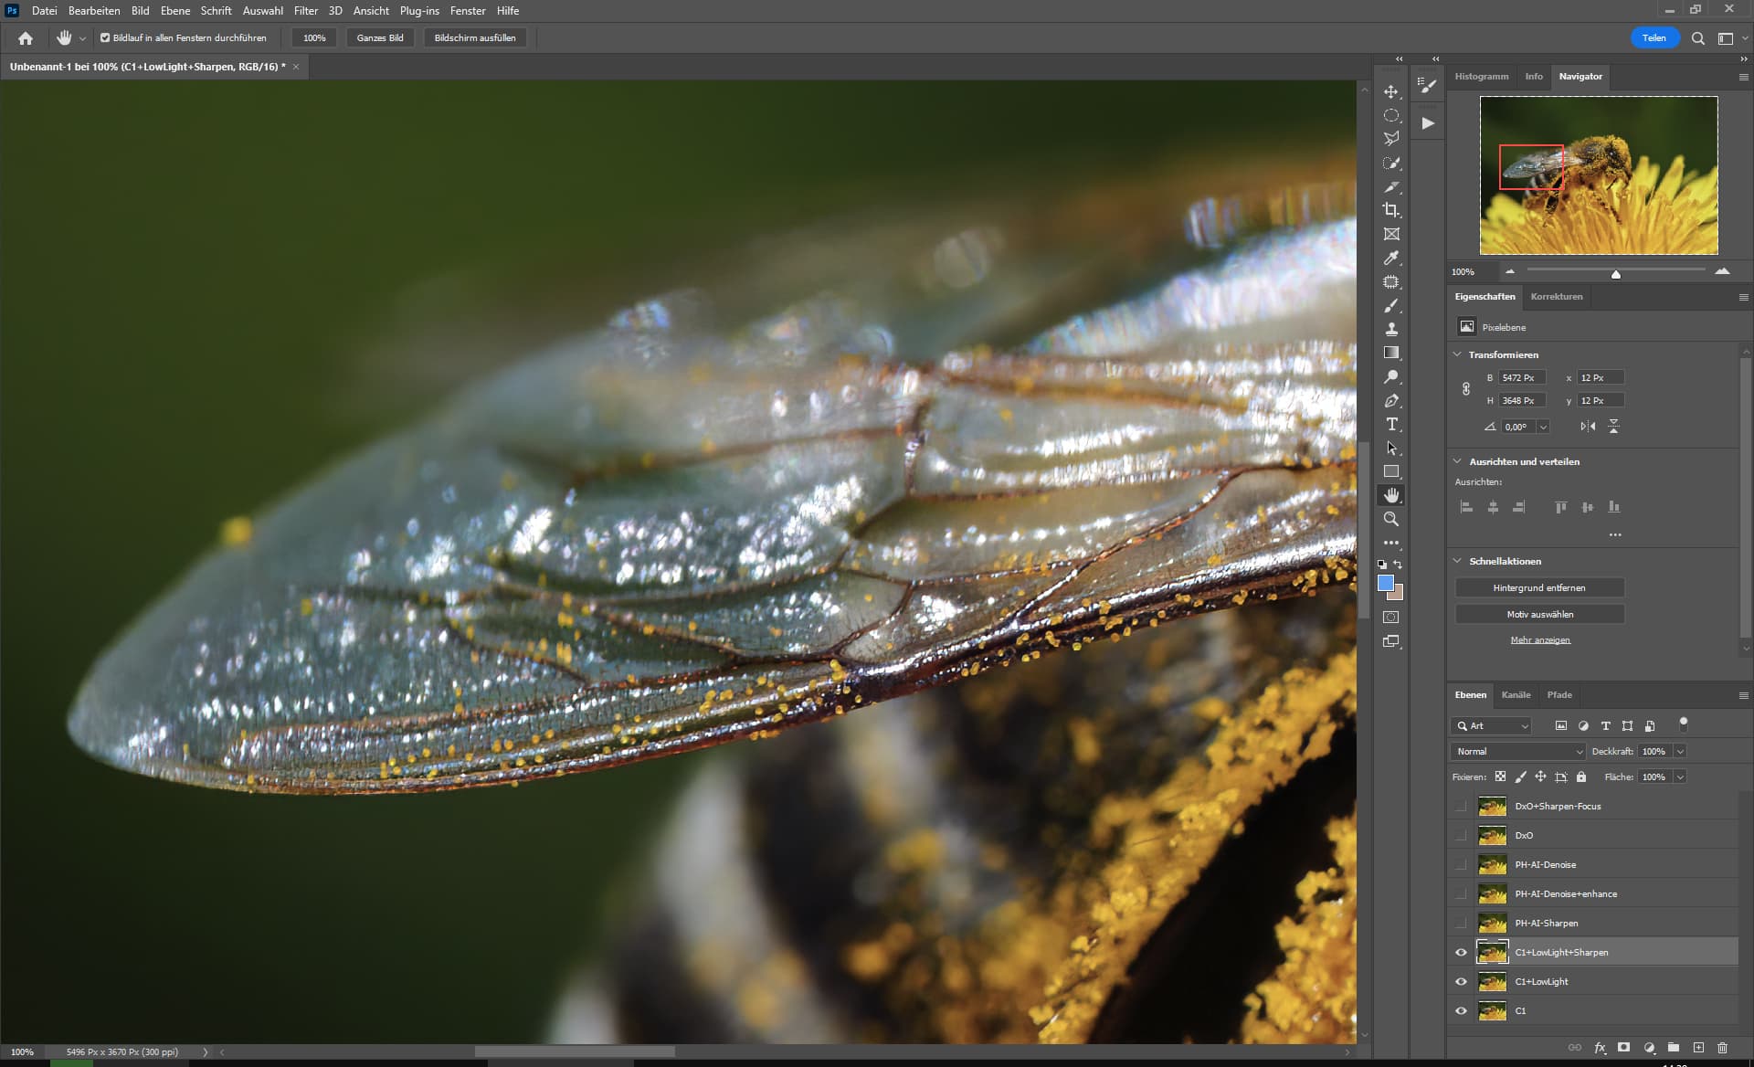Pick the Type tool
The width and height of the screenshot is (1754, 1067).
pos(1390,424)
